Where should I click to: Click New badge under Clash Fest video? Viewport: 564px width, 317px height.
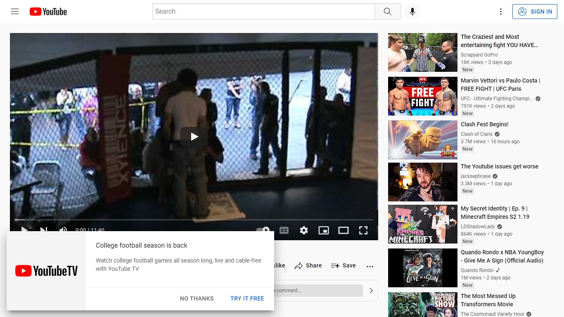coord(467,149)
